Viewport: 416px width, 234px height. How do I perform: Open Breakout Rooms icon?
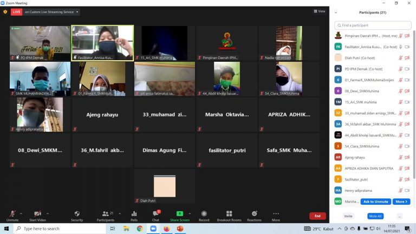click(x=229, y=213)
